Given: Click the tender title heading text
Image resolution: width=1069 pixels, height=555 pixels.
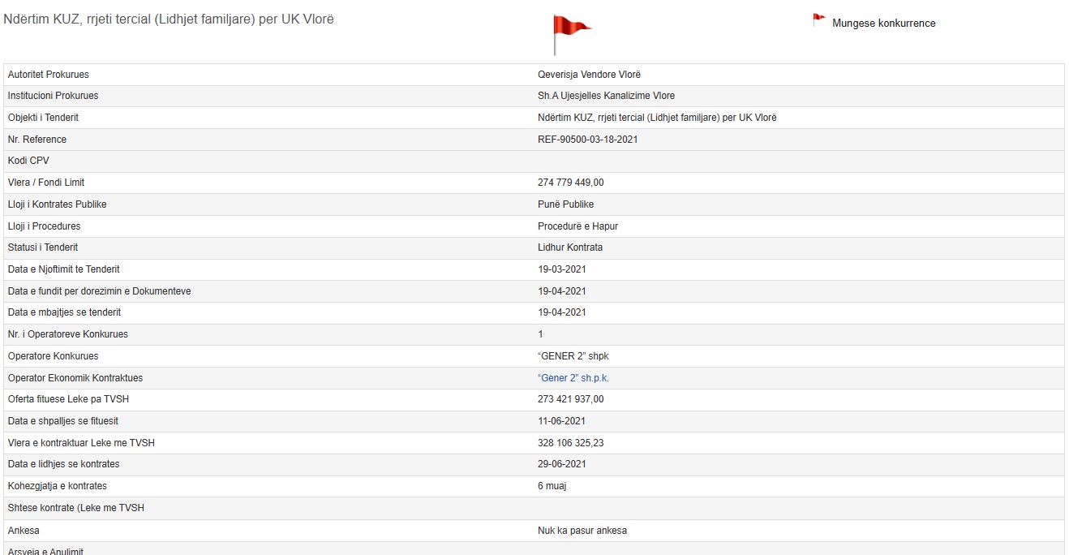Looking at the screenshot, I should pyautogui.click(x=169, y=19).
